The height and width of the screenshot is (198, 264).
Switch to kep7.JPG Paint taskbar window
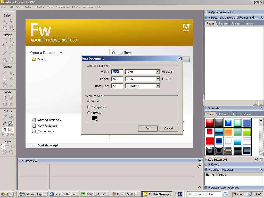coord(126,194)
